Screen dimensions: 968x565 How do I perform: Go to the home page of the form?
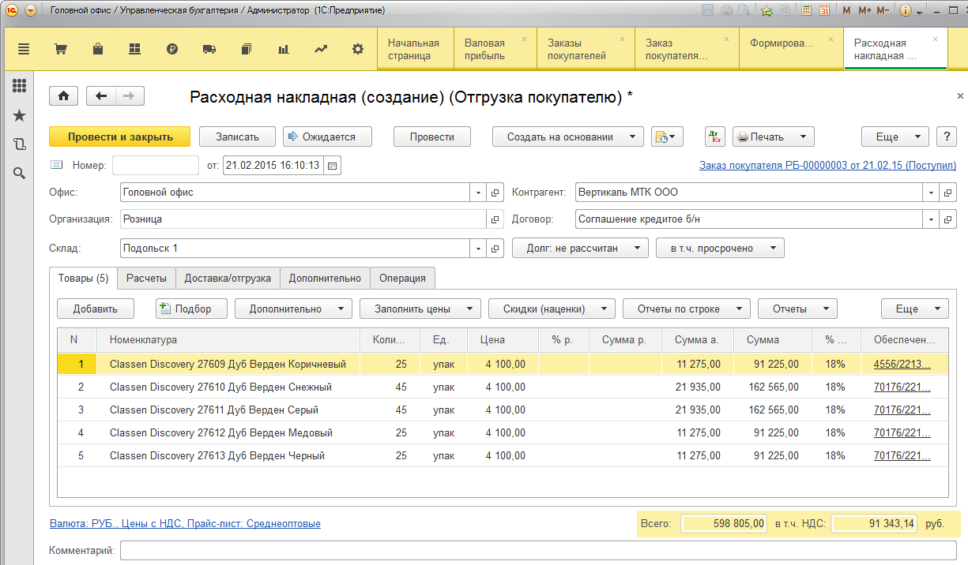point(63,96)
